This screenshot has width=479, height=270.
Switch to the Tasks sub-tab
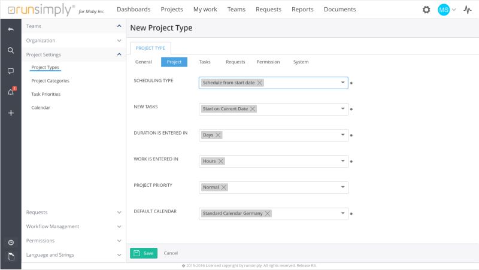click(205, 62)
